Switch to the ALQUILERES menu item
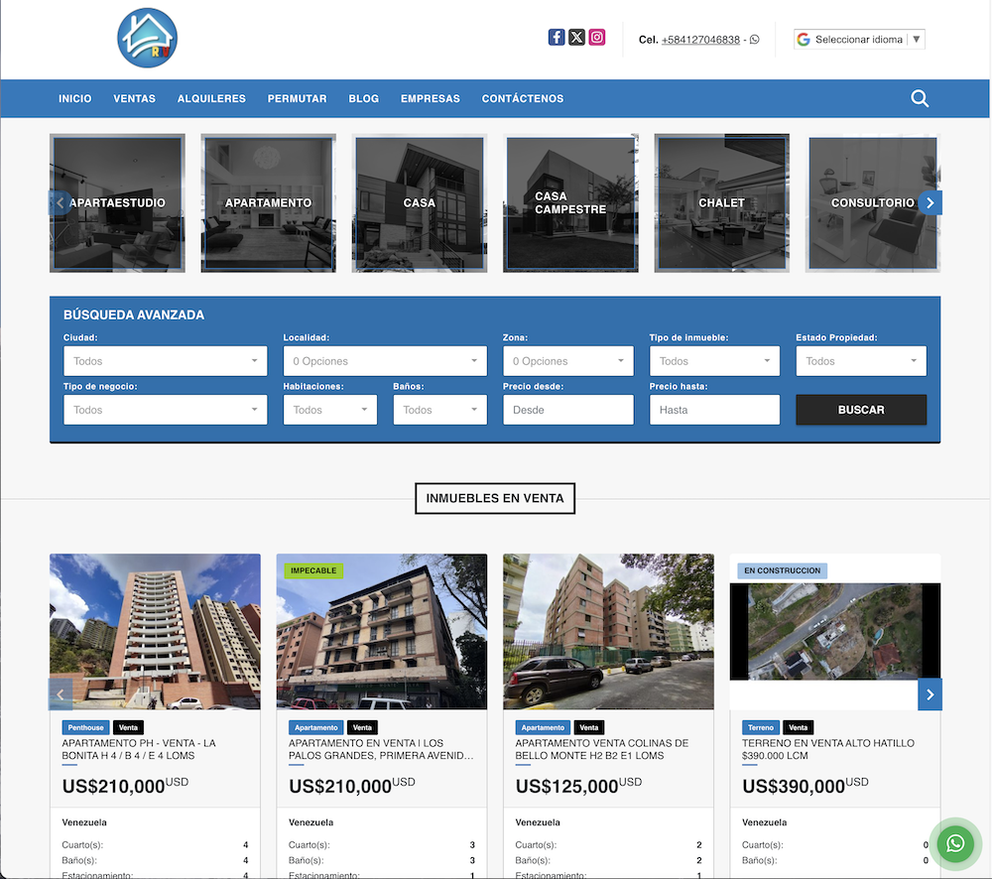992x879 pixels. pos(211,98)
